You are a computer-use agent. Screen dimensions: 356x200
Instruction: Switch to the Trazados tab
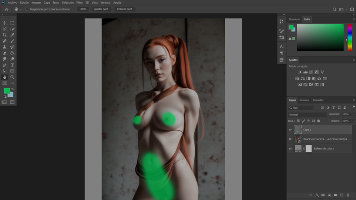(x=318, y=100)
